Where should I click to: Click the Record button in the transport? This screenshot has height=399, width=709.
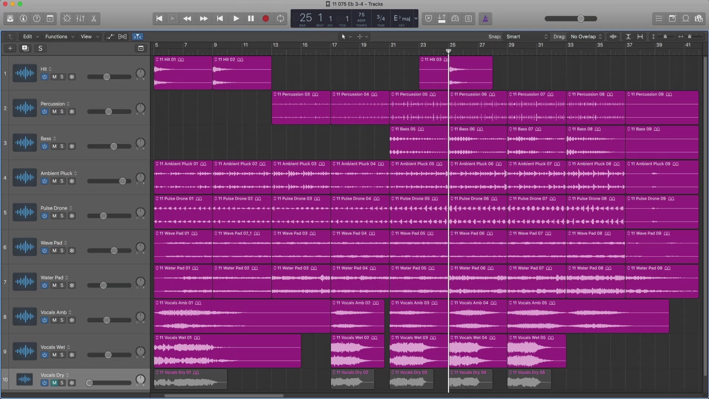[265, 18]
